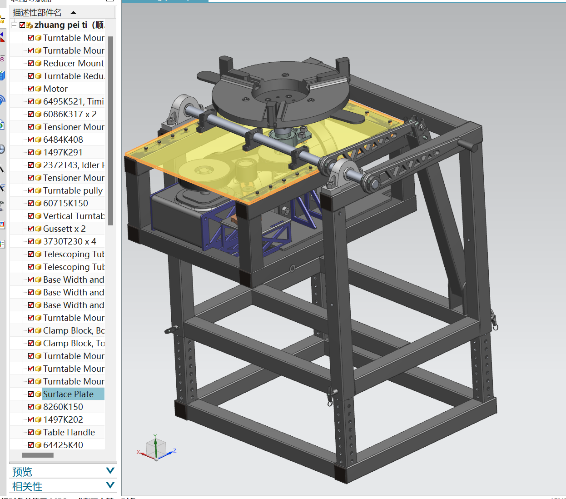Select the 6086K317 x 2 row
Screen dimensions: 566x499
(x=57, y=114)
